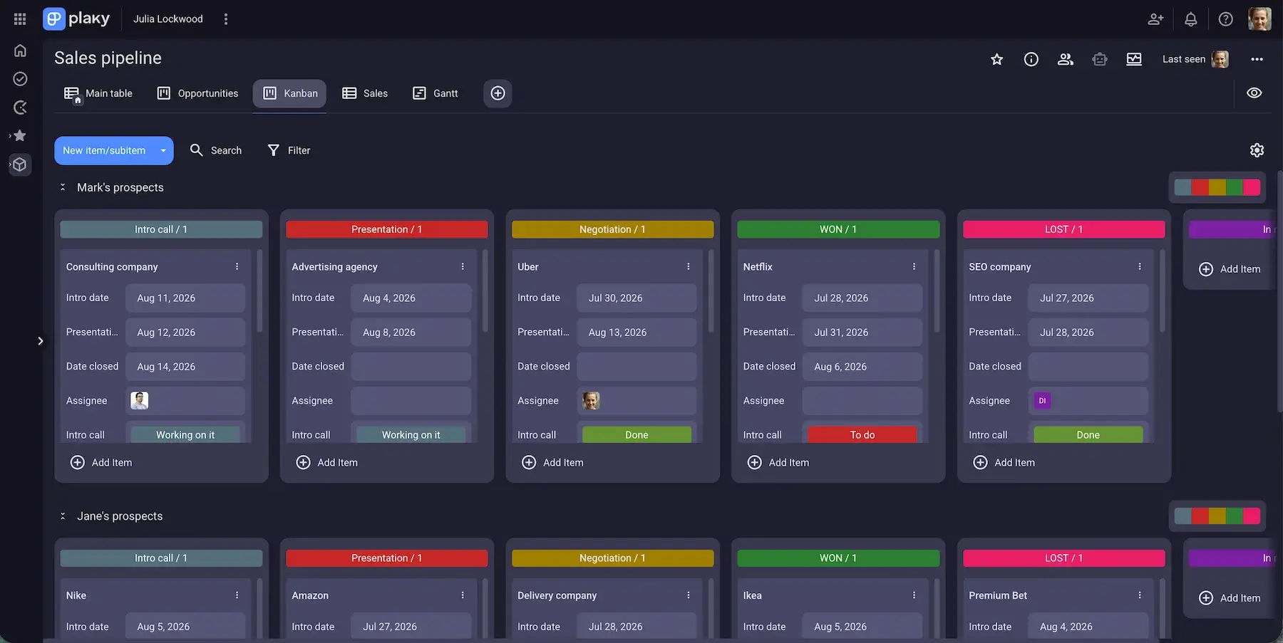
Task: Click the status color summary bar in Mark's prospects
Action: [1217, 187]
